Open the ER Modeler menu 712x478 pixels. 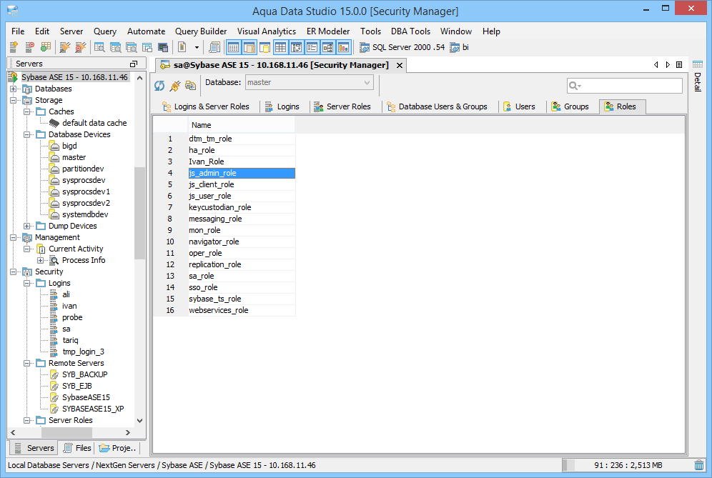[328, 31]
